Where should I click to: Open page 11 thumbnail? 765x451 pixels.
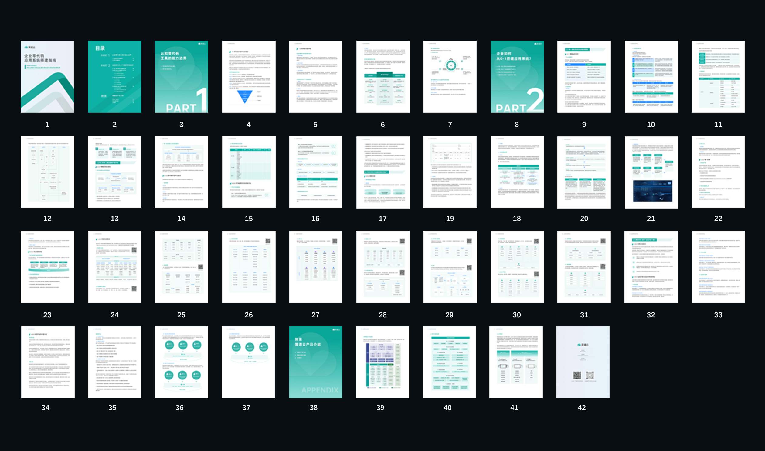click(x=718, y=77)
